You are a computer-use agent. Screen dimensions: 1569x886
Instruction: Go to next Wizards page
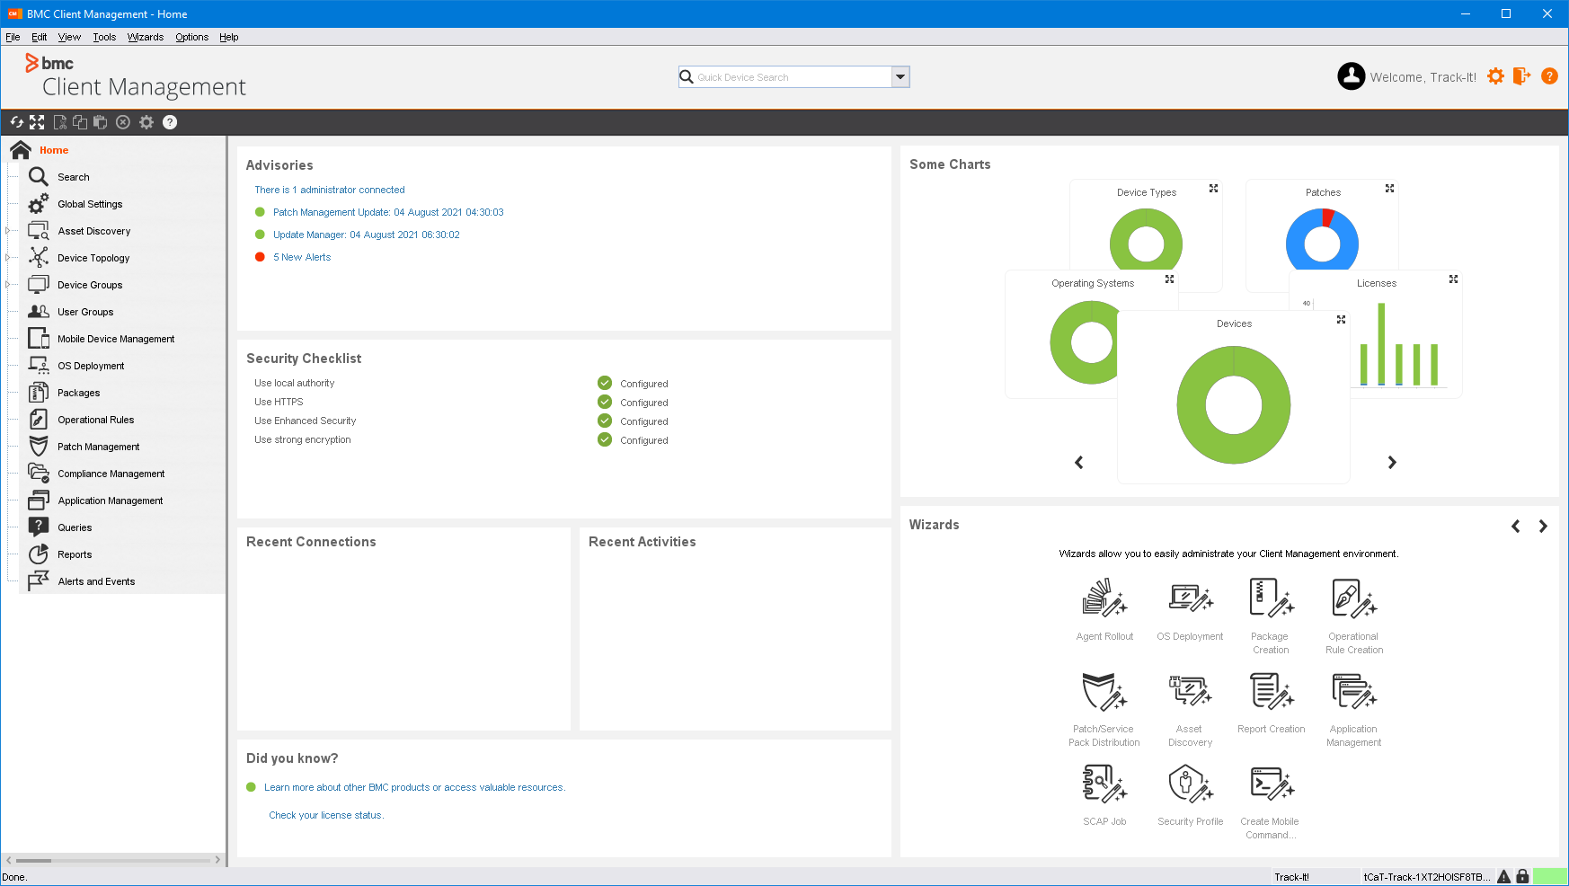point(1543,527)
